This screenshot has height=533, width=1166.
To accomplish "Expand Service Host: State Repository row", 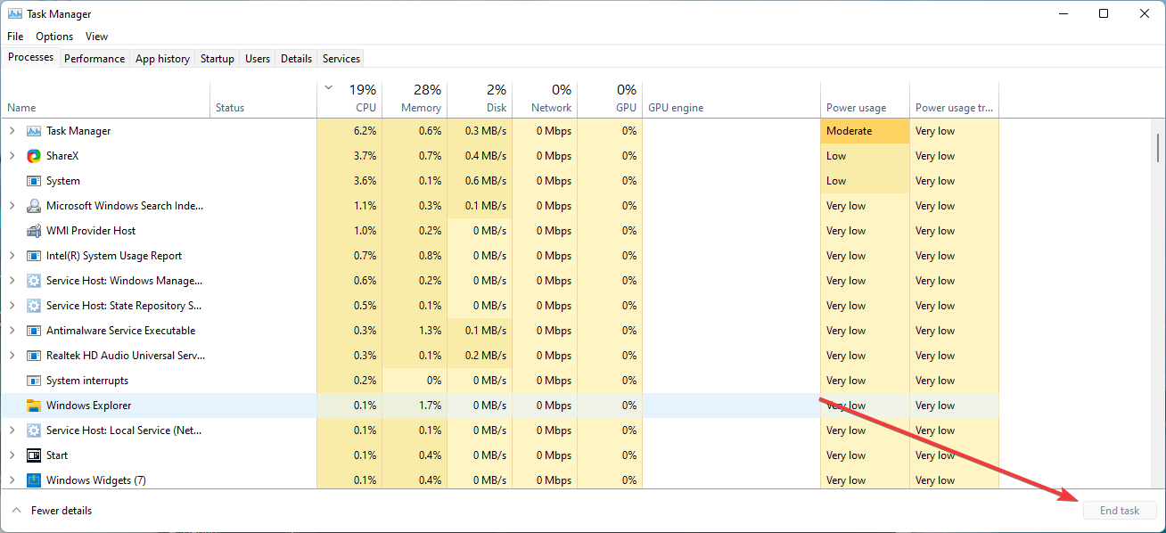I will [12, 306].
